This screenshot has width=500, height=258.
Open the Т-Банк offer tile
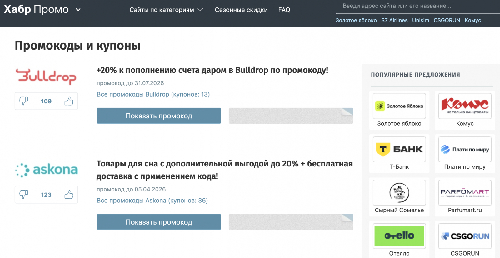pyautogui.click(x=399, y=153)
